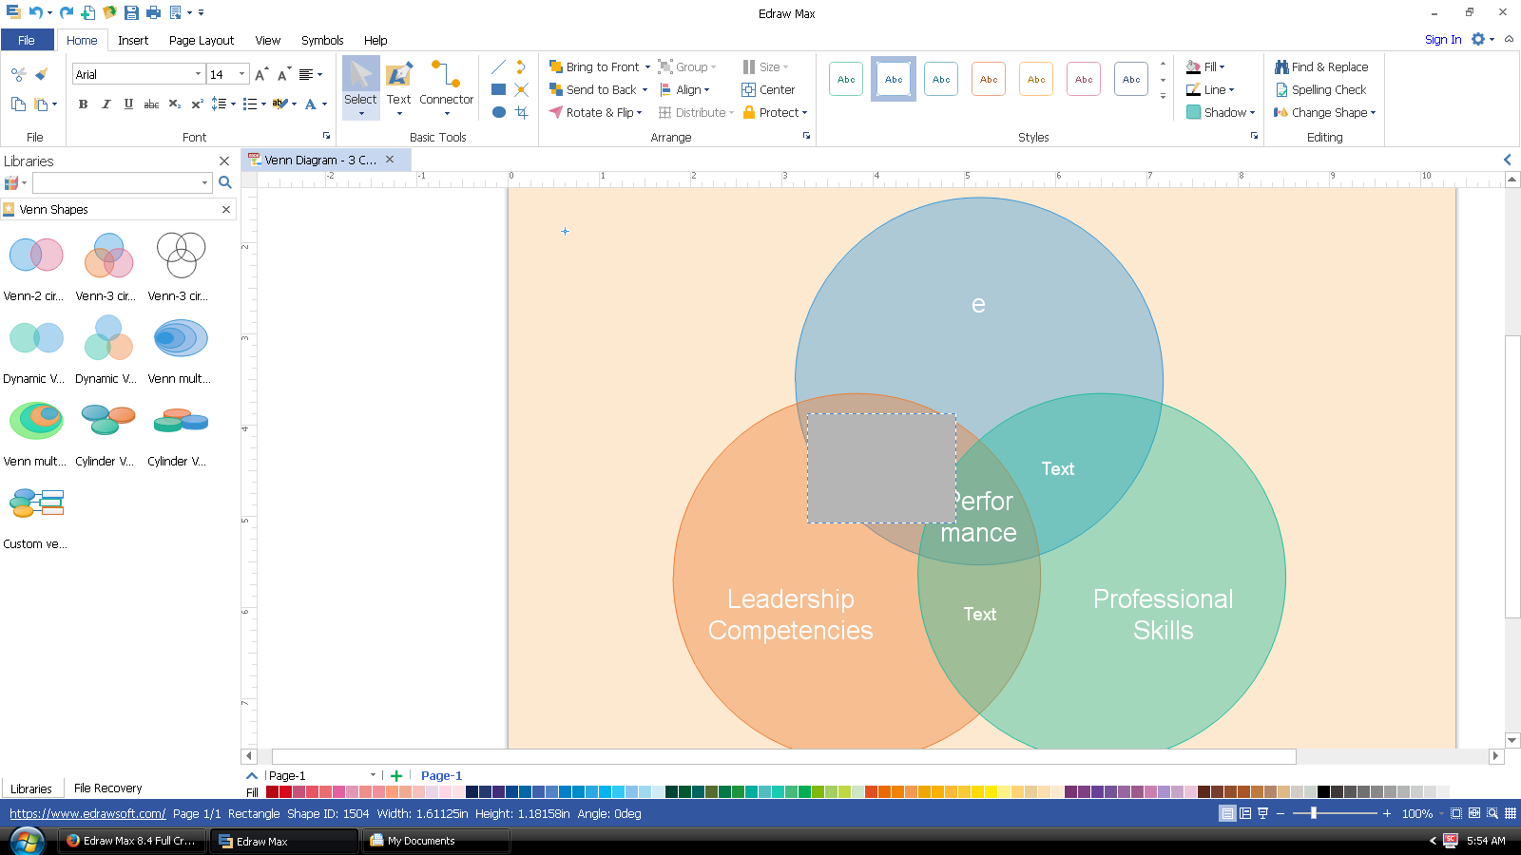Open the Arial font name dropdown
1521x855 pixels.
(x=198, y=74)
